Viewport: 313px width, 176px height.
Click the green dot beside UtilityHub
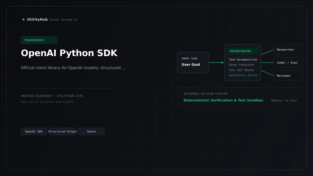click(x=23, y=20)
